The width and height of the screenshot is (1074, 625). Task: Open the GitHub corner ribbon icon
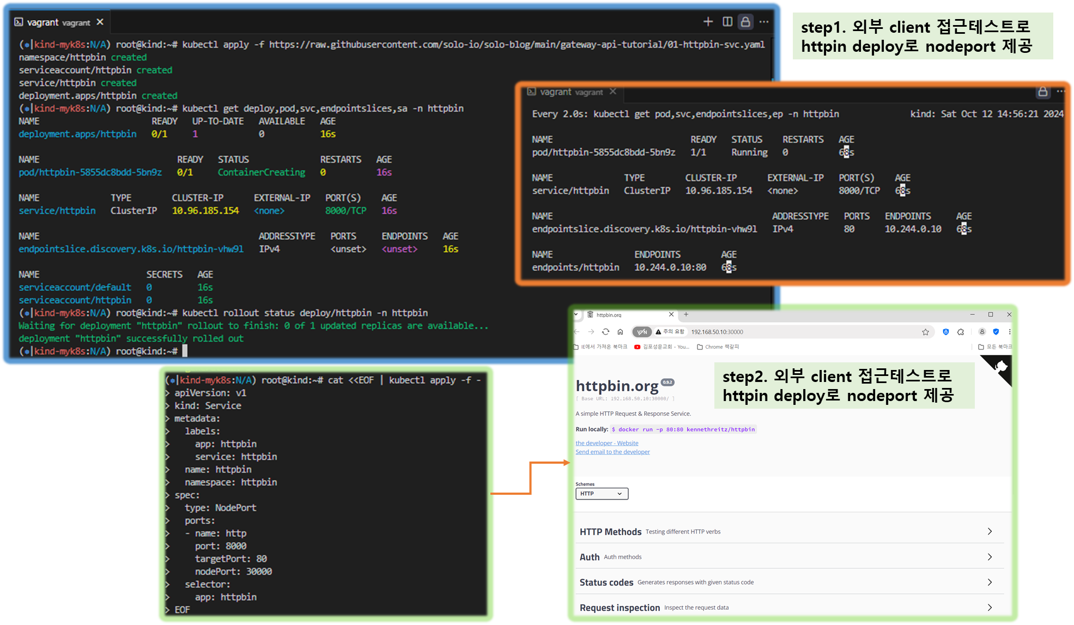[x=1000, y=367]
